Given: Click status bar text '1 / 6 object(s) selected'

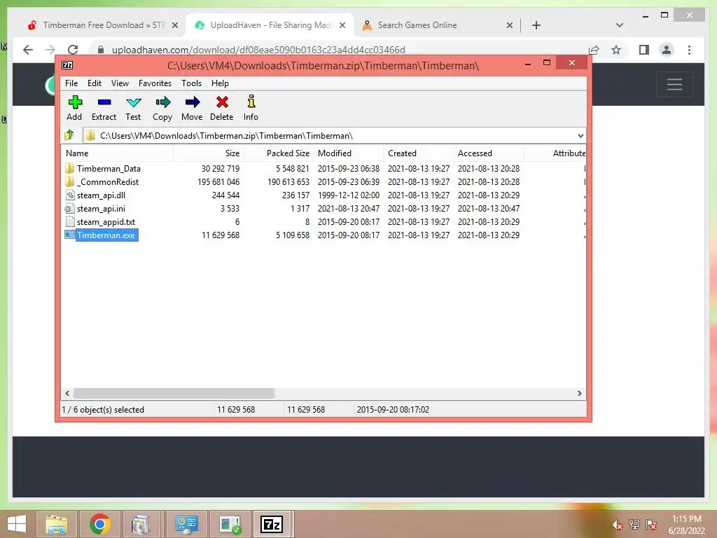Looking at the screenshot, I should tap(103, 409).
